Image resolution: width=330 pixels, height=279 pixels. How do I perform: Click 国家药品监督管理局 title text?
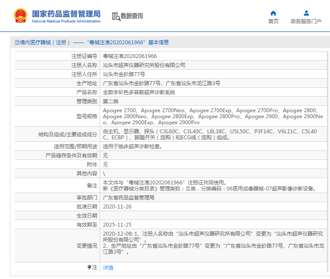click(66, 14)
